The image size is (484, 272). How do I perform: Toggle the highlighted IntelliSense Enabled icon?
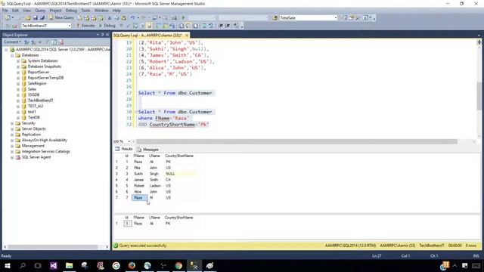pyautogui.click(x=150, y=26)
